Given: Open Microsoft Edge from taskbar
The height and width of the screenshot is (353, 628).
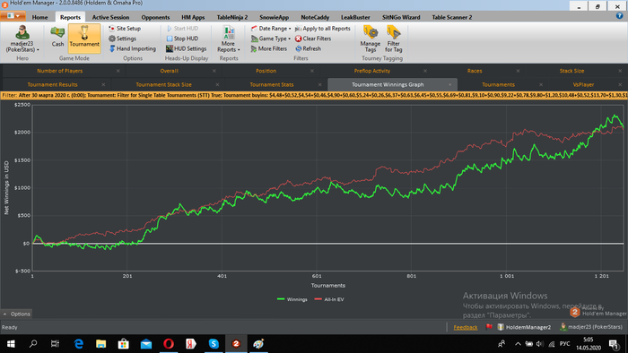Looking at the screenshot, I should [x=79, y=344].
